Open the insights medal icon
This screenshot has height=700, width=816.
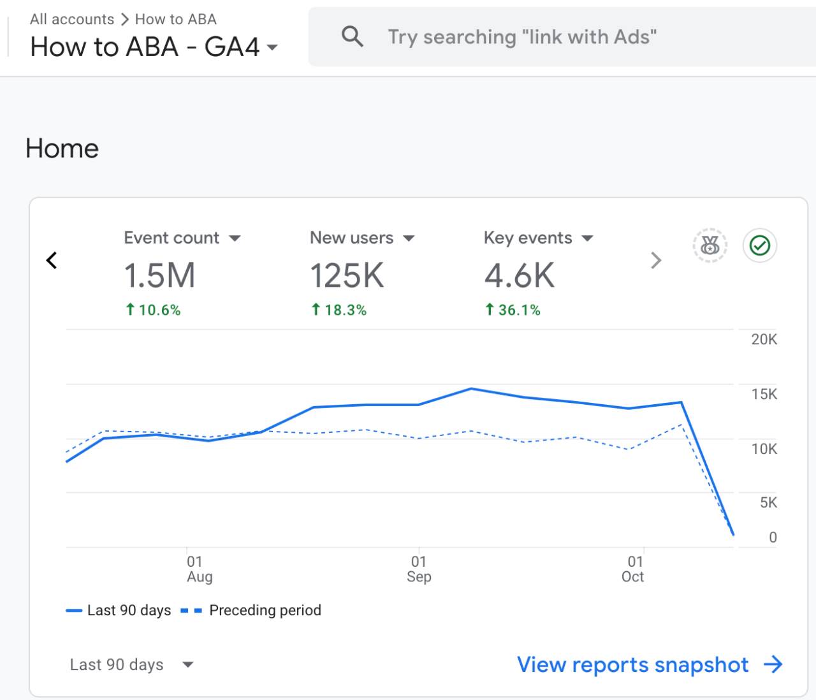710,245
